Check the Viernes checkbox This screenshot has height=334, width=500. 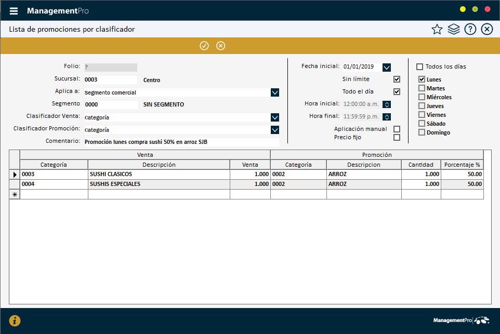[422, 115]
